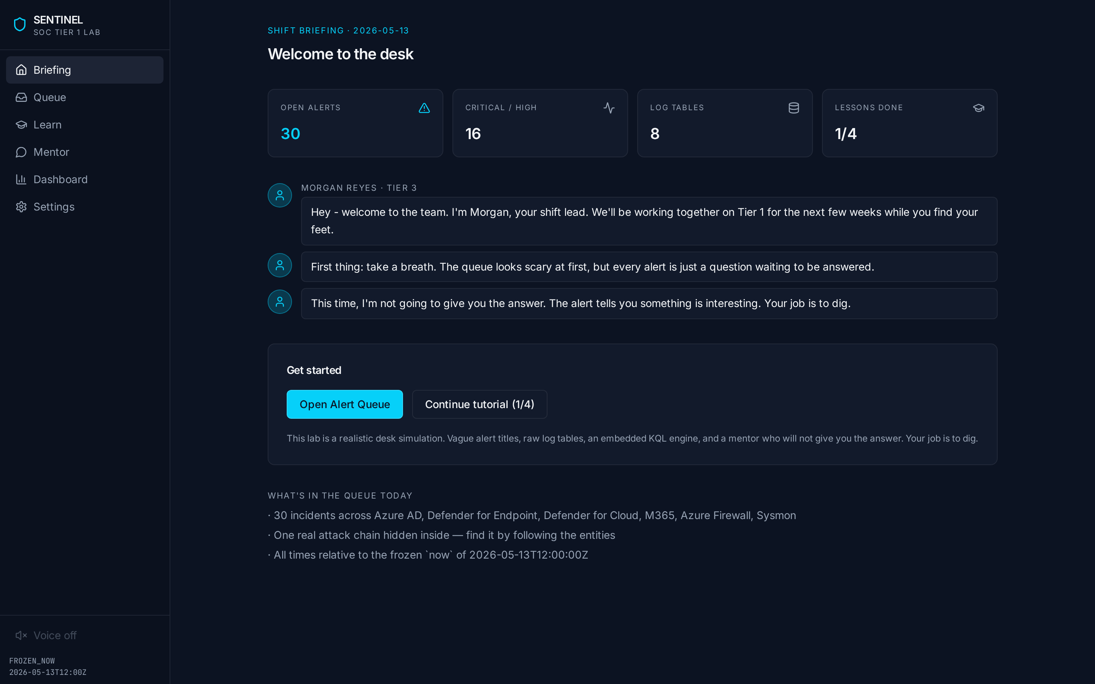Click the Learn graduation cap icon
Screen dimensions: 1095x684
tap(21, 124)
